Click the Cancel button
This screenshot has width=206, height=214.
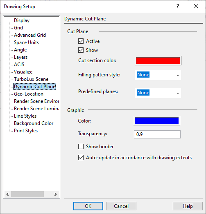(x=121, y=206)
